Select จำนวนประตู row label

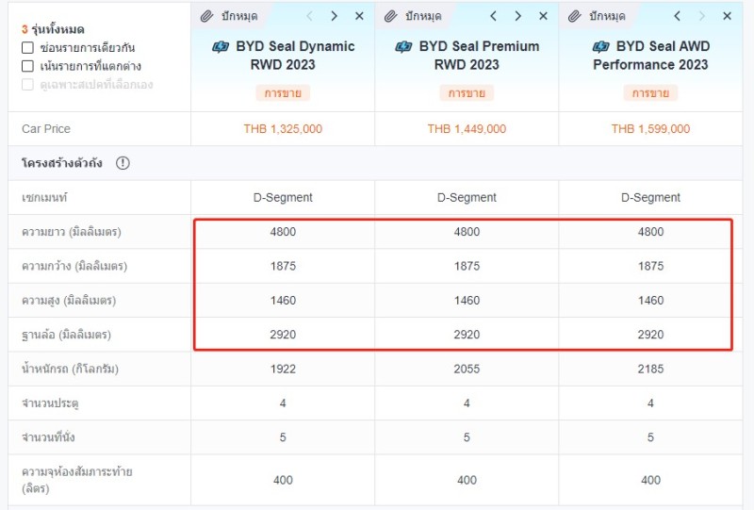point(50,403)
